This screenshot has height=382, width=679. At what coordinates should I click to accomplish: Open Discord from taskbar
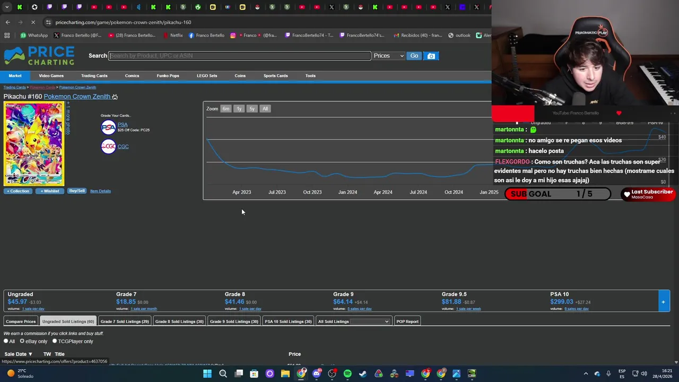coord(317,374)
